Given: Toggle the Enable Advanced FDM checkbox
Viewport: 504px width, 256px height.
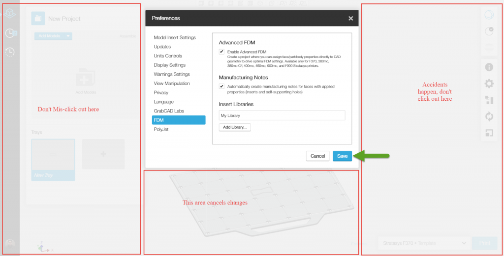Looking at the screenshot, I should coord(221,52).
